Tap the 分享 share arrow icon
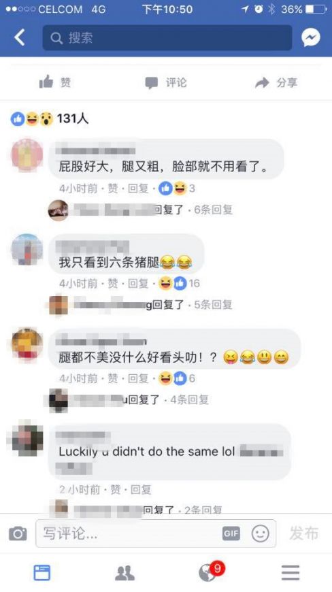This screenshot has height=592, width=332. coord(262,83)
